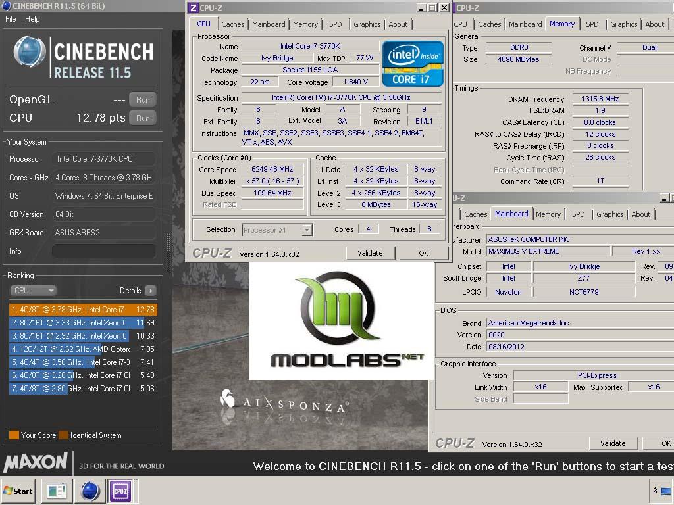Open the first taskbar program icon next to Start
The height and width of the screenshot is (505, 674).
[x=57, y=491]
